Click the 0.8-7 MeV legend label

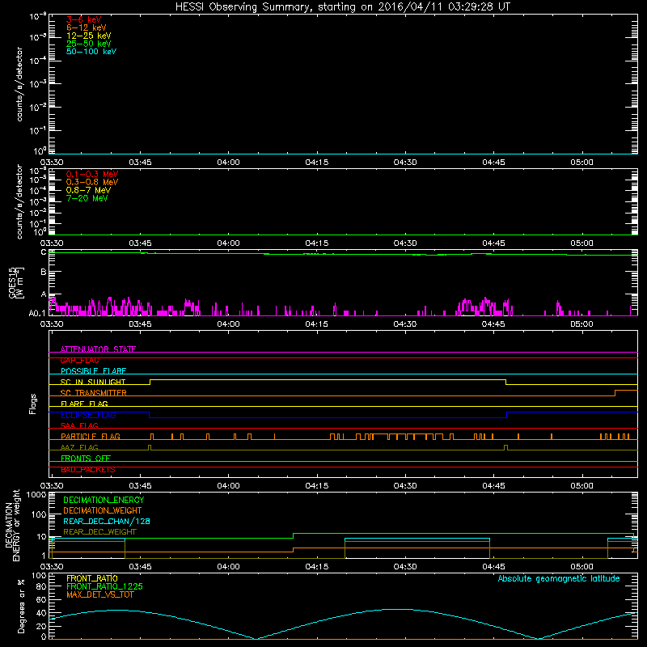point(89,190)
